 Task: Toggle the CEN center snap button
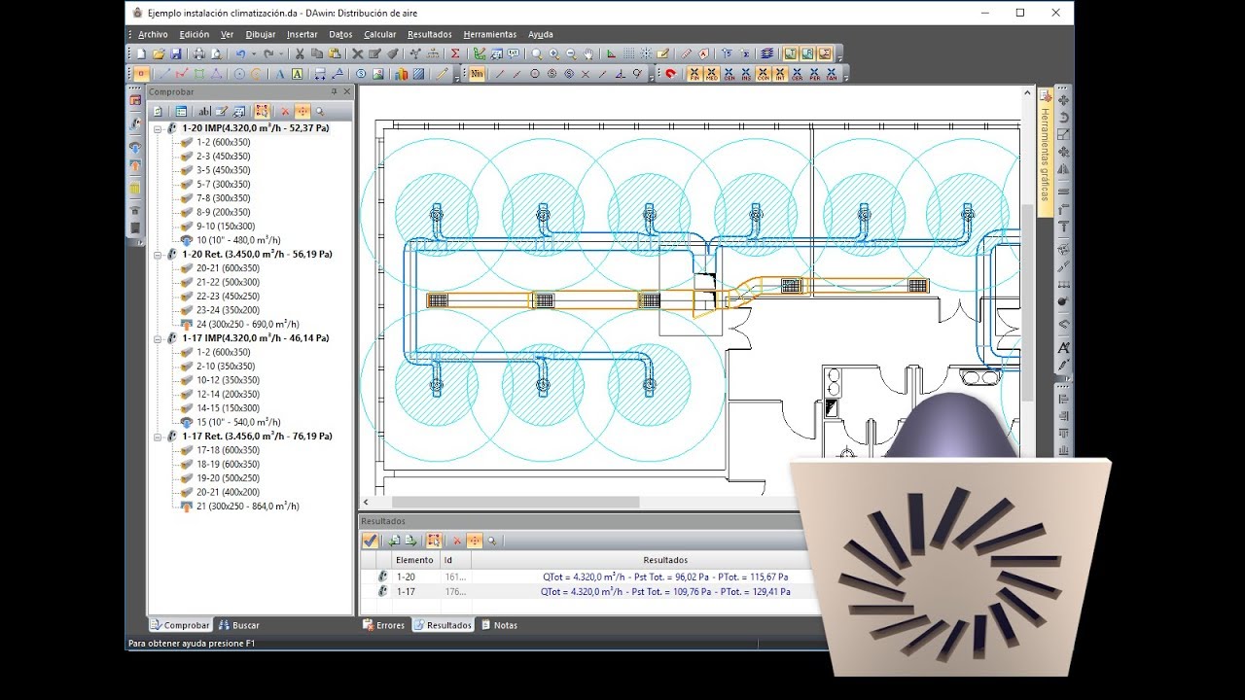(729, 73)
